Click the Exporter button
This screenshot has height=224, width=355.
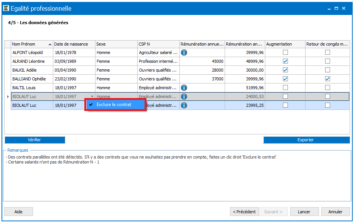tap(306, 140)
